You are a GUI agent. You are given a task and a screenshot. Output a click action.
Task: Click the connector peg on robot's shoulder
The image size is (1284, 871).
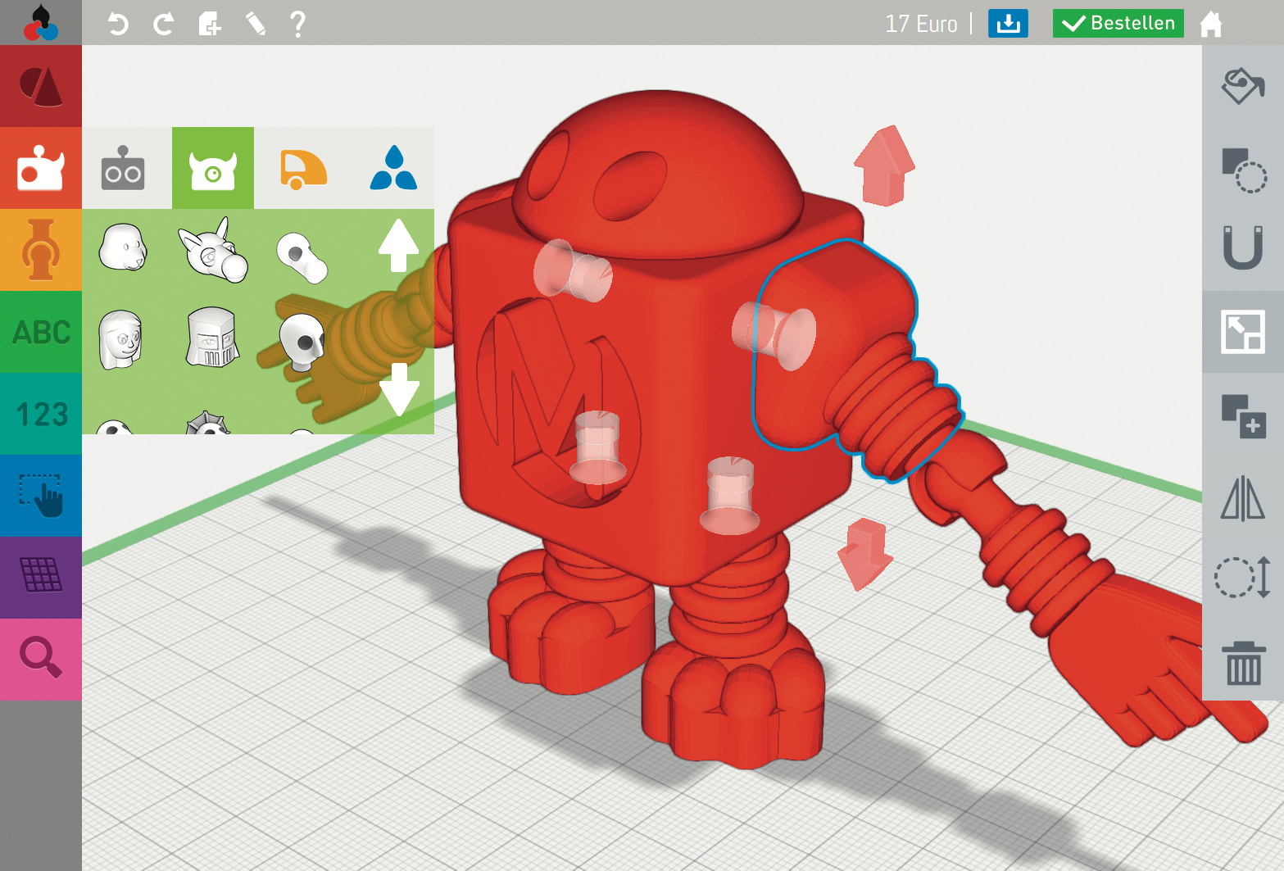(x=774, y=334)
